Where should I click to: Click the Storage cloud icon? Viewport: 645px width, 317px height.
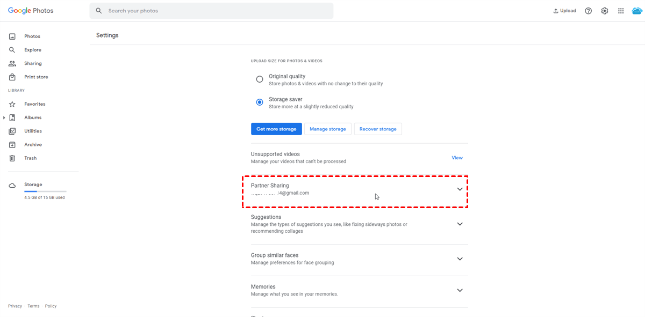12,186
